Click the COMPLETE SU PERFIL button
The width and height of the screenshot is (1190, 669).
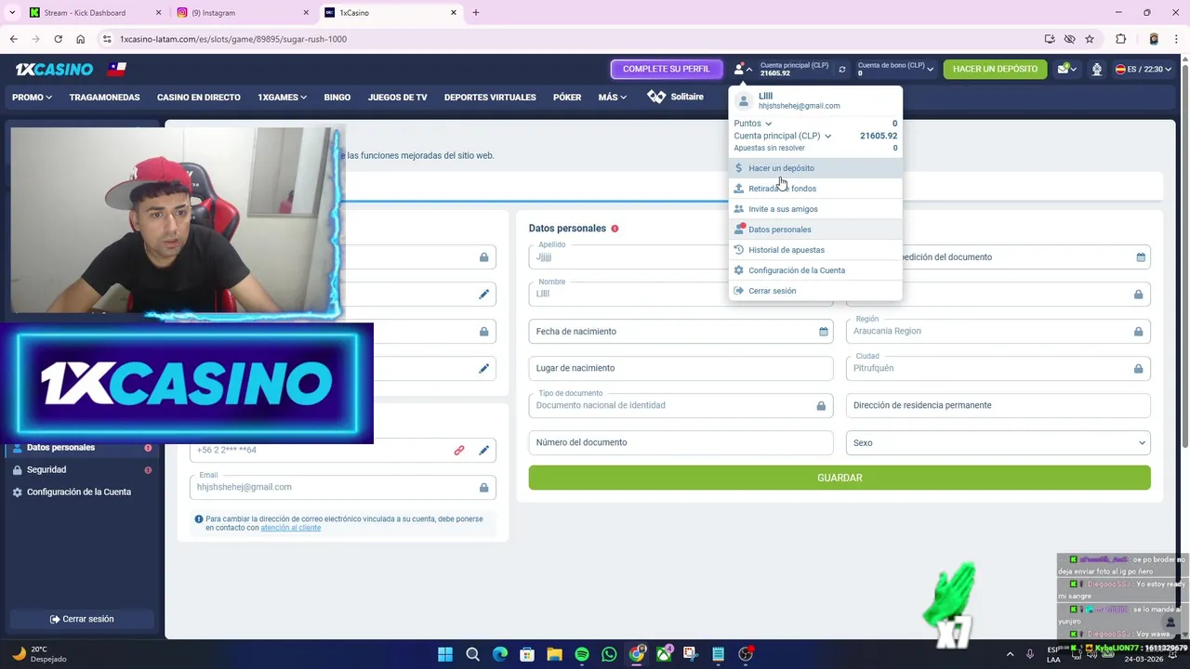(667, 69)
